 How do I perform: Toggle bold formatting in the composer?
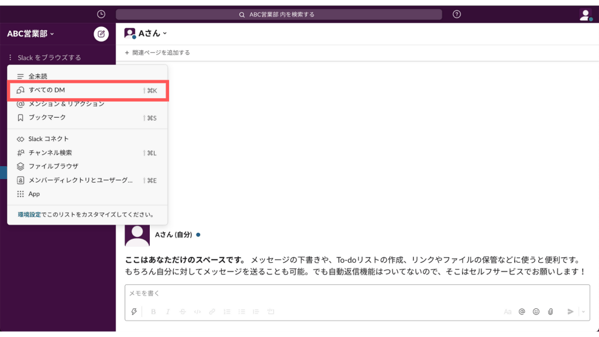click(x=153, y=312)
